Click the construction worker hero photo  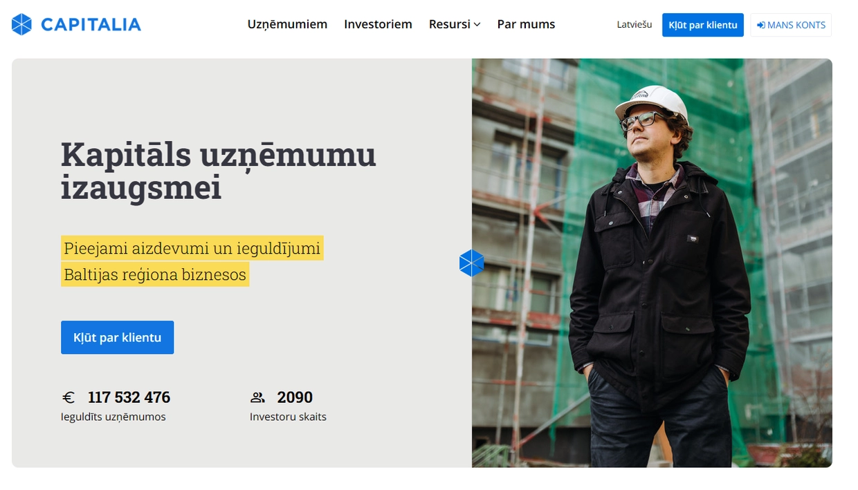(x=652, y=263)
